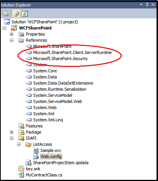Select the System.Runtime.Serialization reference name
Viewport: 158px width, 181px height.
pyautogui.click(x=60, y=89)
